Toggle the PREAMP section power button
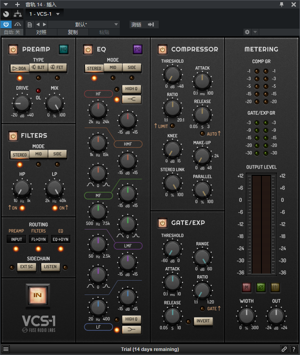Viewport: 300px width, 355px height. click(13, 49)
